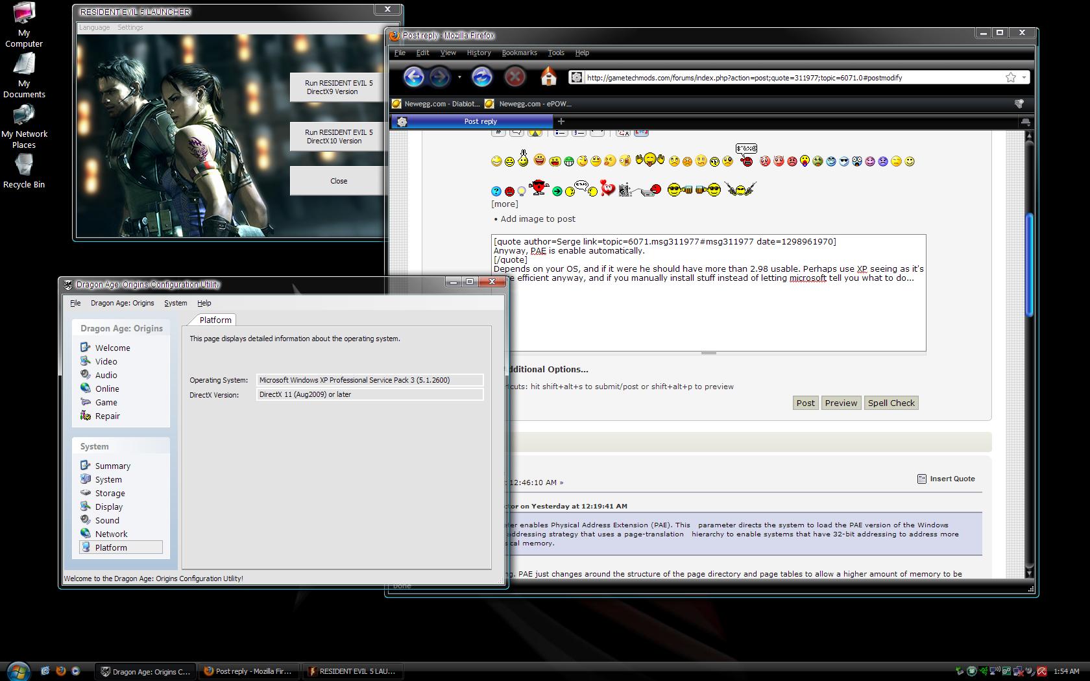Open Network under System section
The width and height of the screenshot is (1090, 681).
click(x=104, y=534)
